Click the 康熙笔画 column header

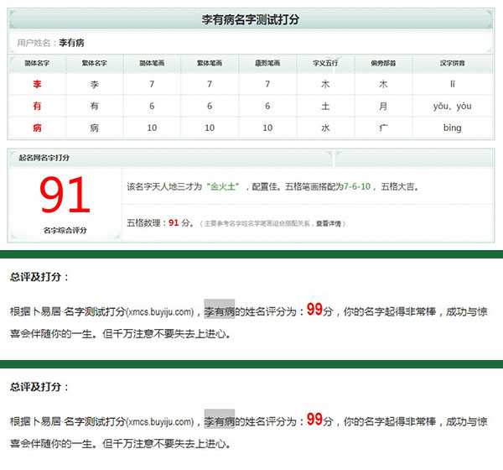(267, 63)
